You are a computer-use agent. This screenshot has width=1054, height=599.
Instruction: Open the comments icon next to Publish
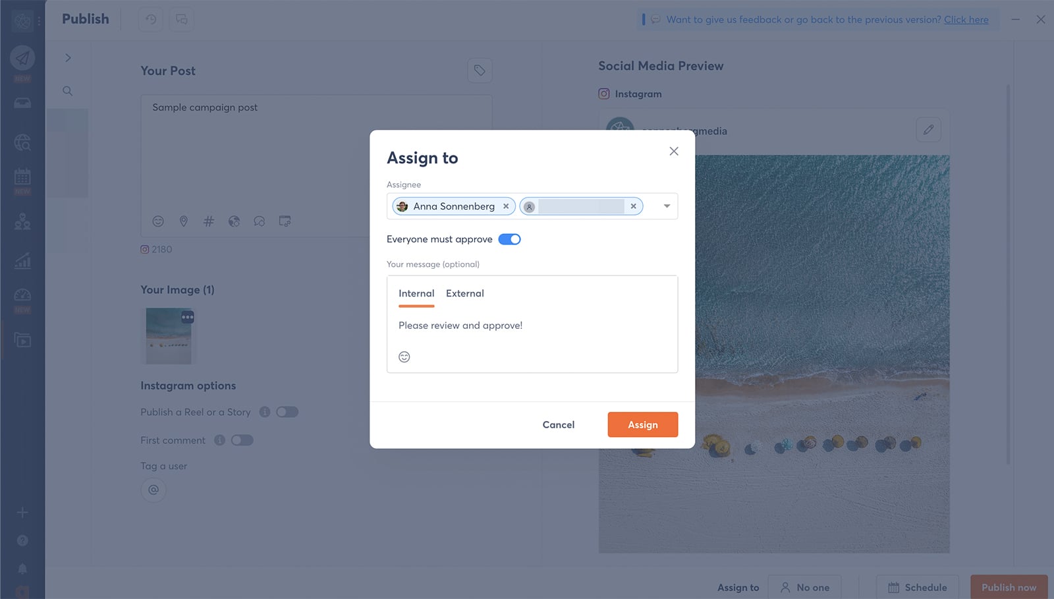click(182, 19)
